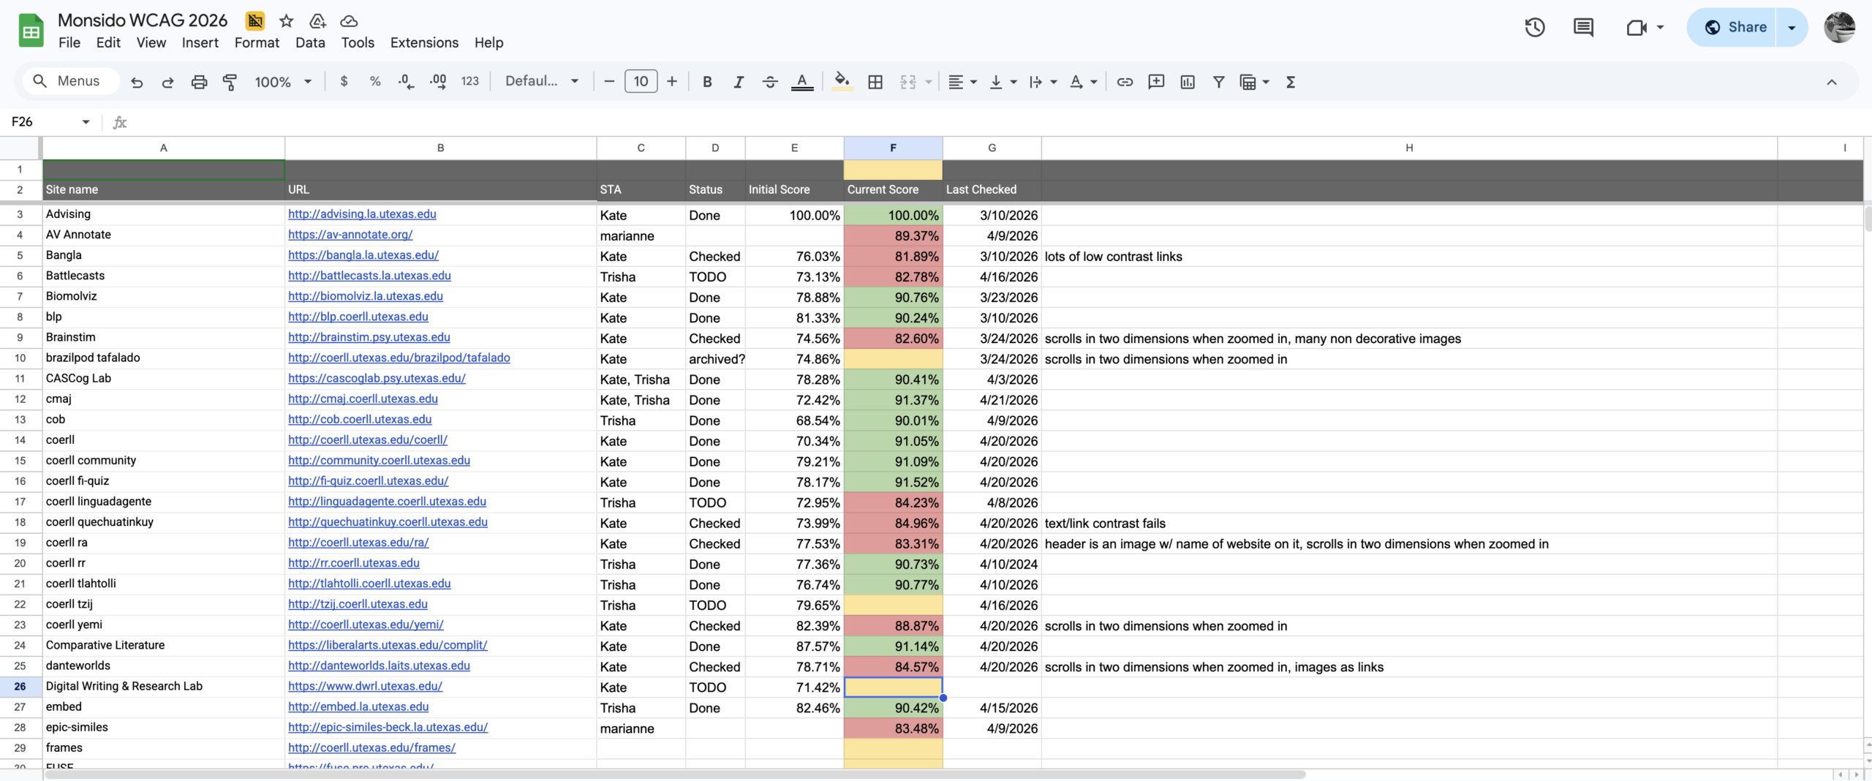Click the Print icon
The height and width of the screenshot is (781, 1872).
199,82
